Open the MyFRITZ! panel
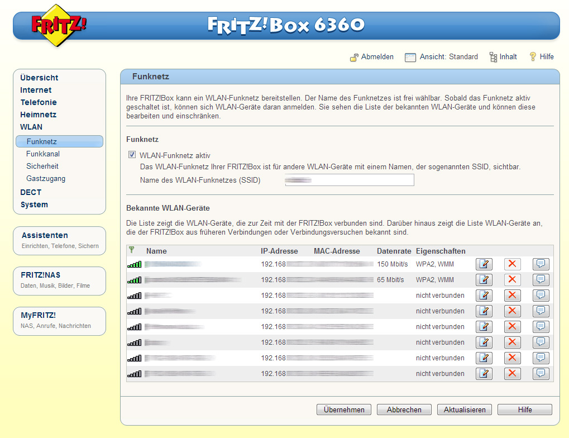This screenshot has width=569, height=438. 60,321
